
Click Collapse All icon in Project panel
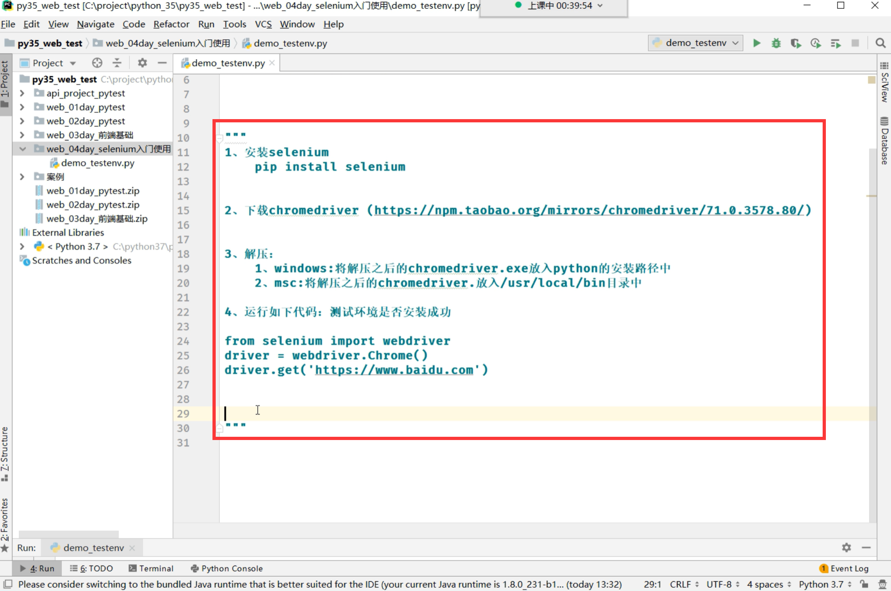pyautogui.click(x=117, y=63)
